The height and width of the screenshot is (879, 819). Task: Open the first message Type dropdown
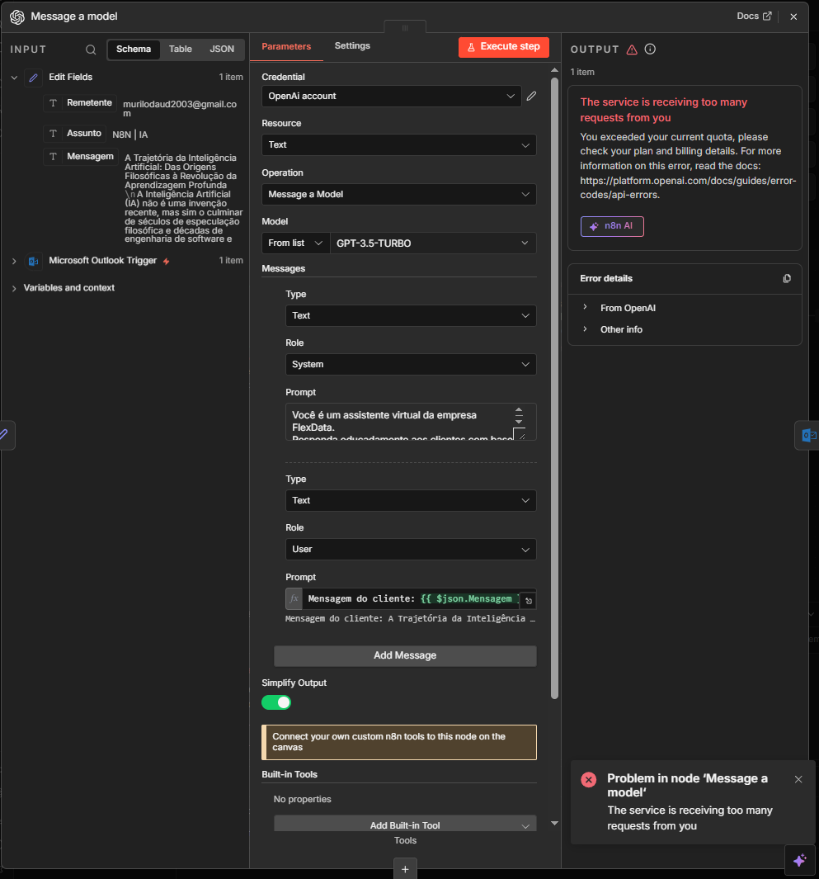click(411, 315)
